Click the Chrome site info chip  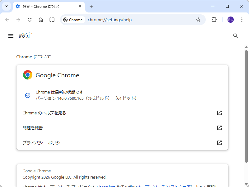click(73, 19)
